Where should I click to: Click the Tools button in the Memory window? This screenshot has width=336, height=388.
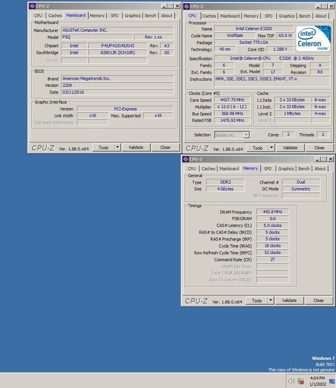click(257, 300)
